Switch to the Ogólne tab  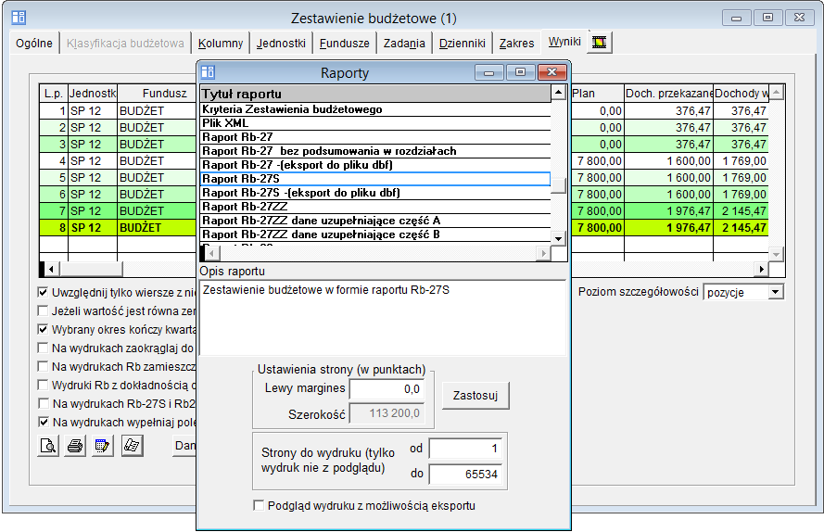[34, 44]
